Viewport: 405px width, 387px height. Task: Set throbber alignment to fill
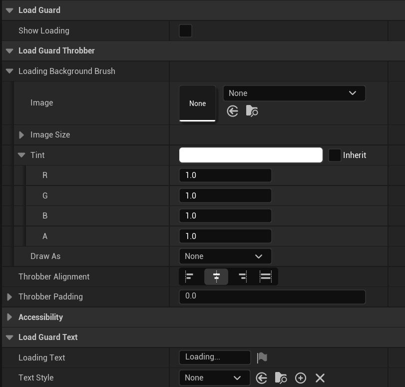tap(266, 276)
